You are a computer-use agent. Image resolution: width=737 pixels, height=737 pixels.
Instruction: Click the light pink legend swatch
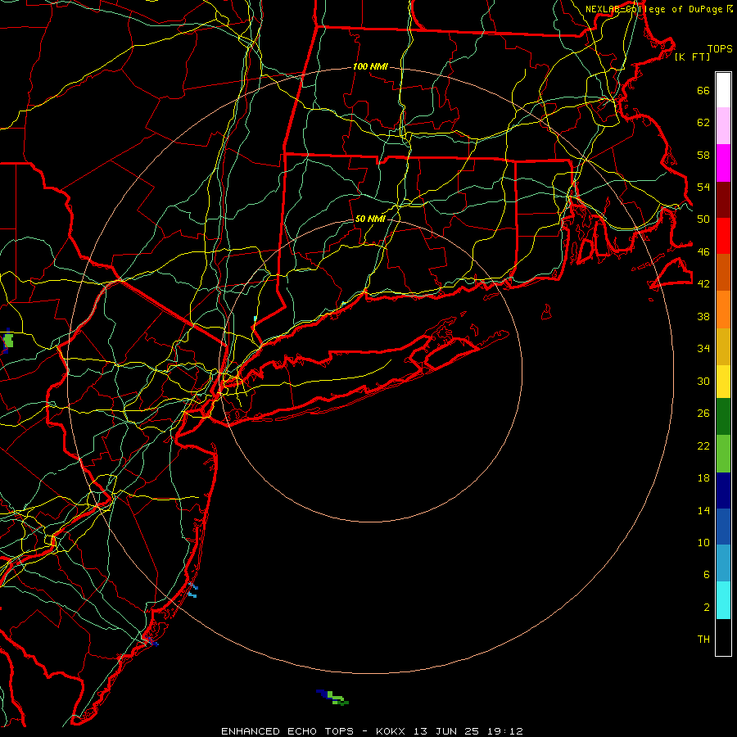(x=723, y=126)
